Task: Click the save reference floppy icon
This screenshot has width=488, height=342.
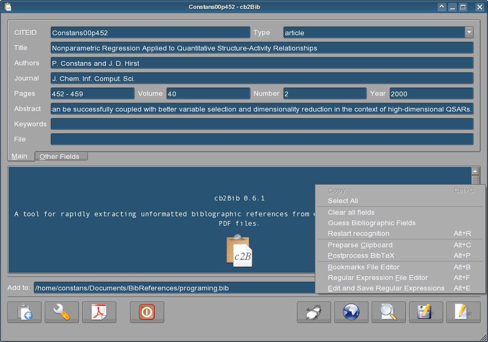Action: pos(426,312)
